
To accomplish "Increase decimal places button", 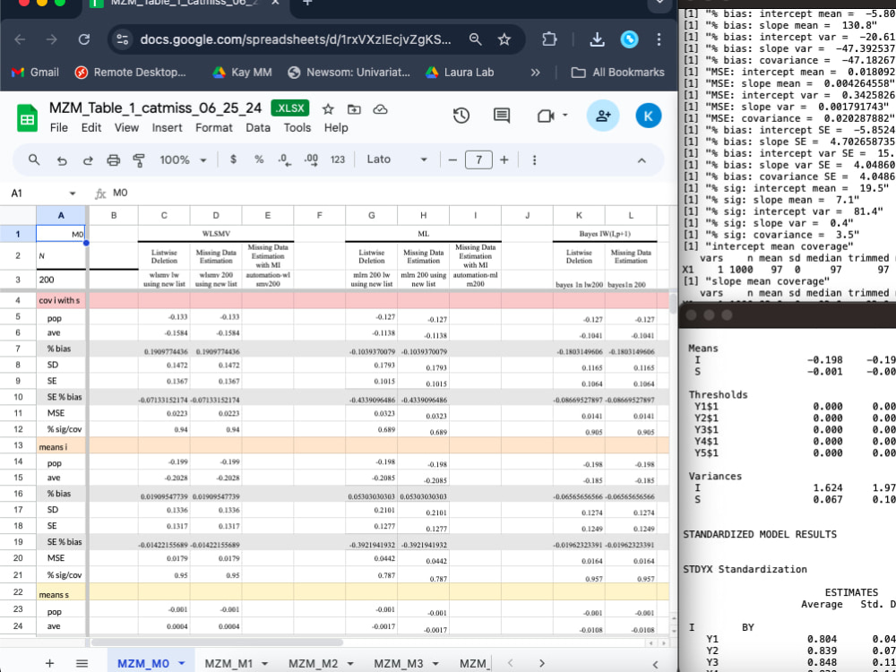I will click(x=311, y=160).
